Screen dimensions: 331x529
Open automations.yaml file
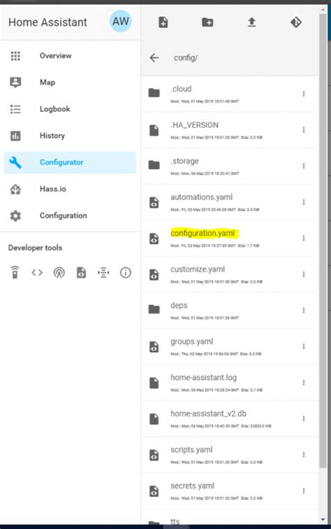tap(230, 202)
